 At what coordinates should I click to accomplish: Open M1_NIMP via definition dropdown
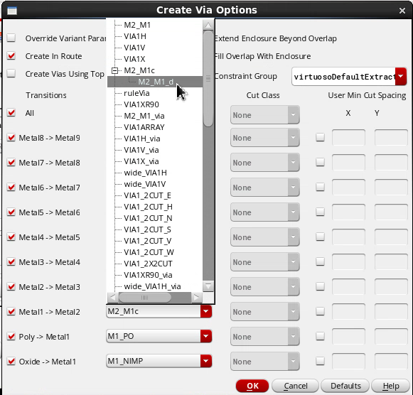205,361
